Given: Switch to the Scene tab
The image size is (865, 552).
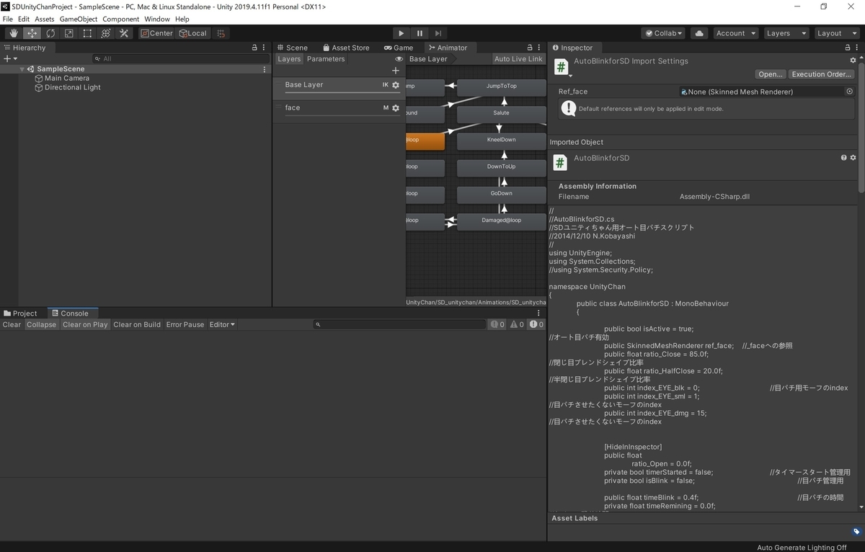Looking at the screenshot, I should pyautogui.click(x=292, y=48).
